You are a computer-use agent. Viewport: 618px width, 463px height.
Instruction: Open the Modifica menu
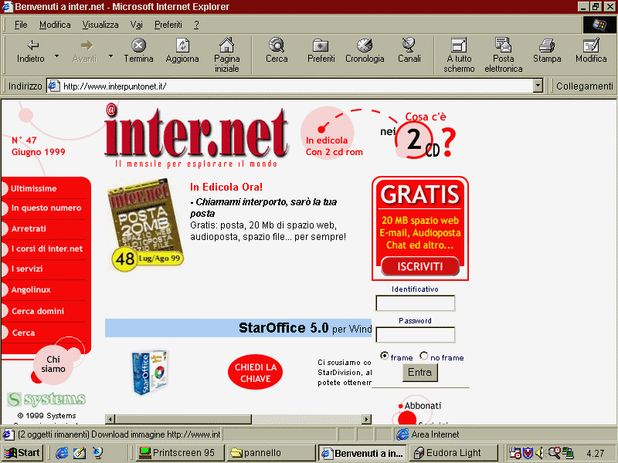[55, 25]
